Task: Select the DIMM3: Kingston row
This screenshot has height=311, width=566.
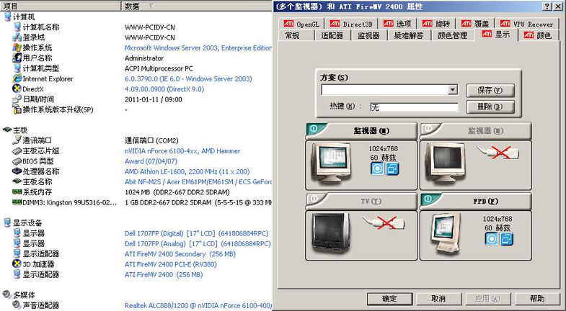Action: [136, 202]
